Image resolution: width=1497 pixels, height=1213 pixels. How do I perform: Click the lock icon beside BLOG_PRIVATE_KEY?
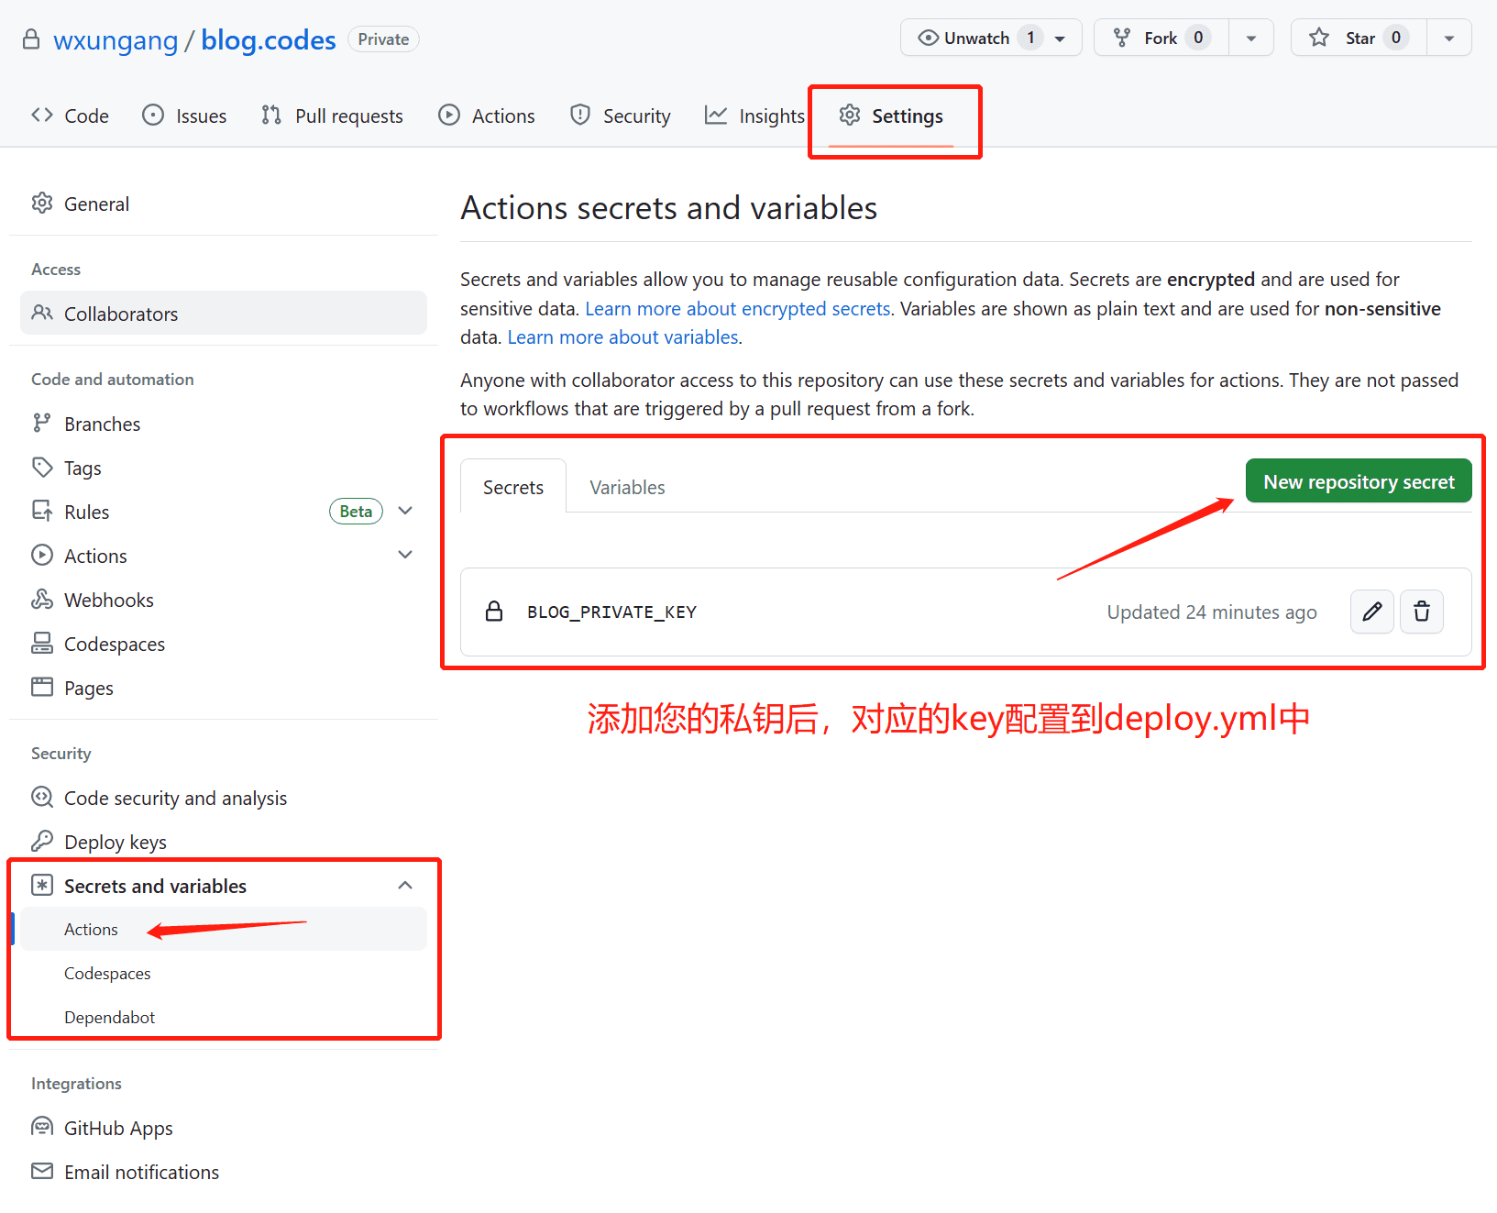click(x=494, y=612)
